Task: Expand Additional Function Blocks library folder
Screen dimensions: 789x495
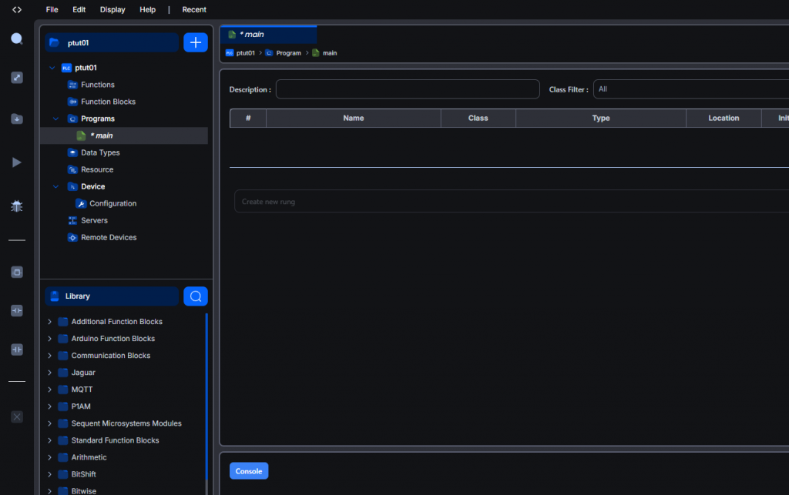Action: [x=50, y=322]
